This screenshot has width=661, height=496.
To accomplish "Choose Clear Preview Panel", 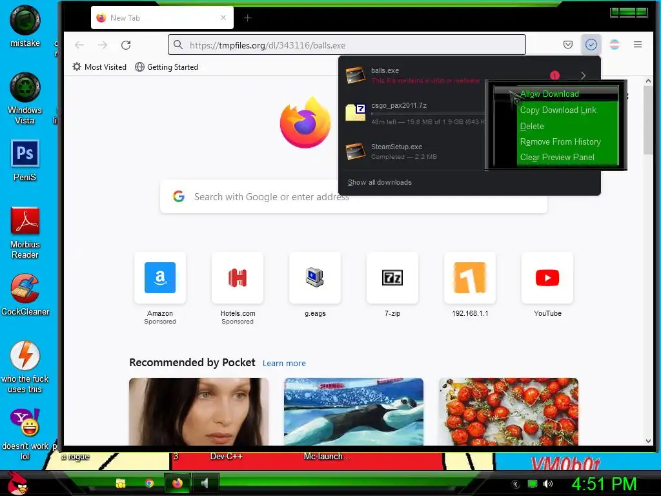I will click(557, 158).
